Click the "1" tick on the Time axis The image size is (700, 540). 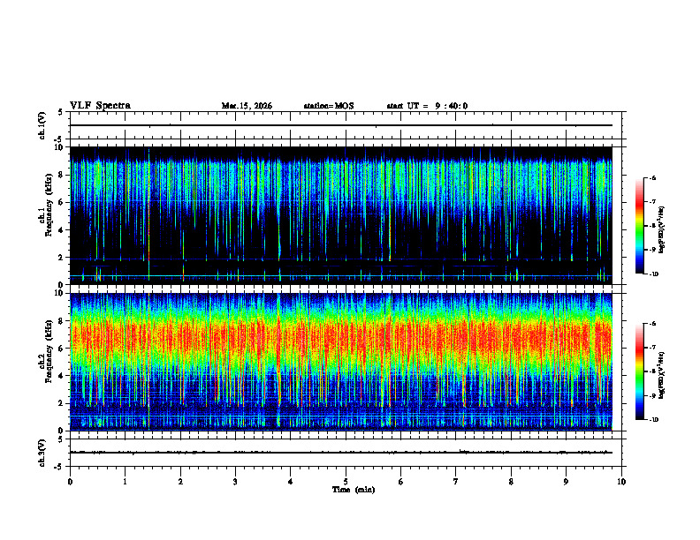pos(125,482)
